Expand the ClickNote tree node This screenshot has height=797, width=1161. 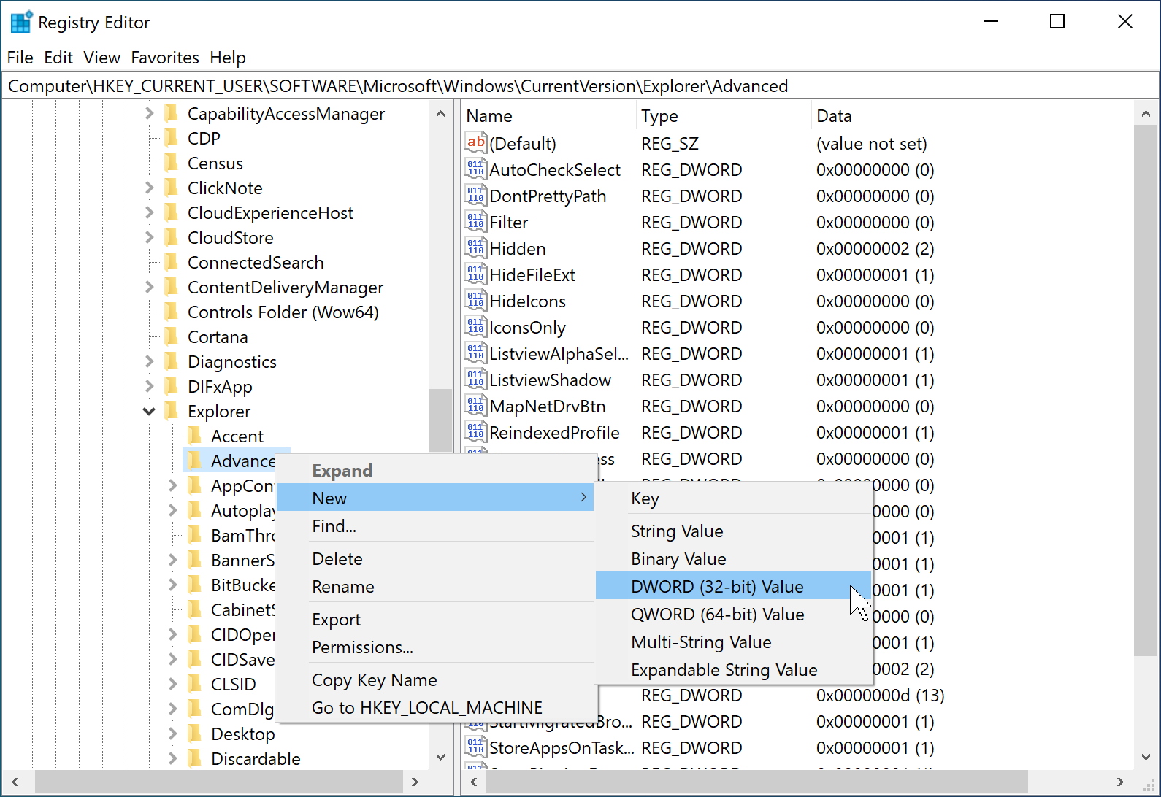point(149,188)
